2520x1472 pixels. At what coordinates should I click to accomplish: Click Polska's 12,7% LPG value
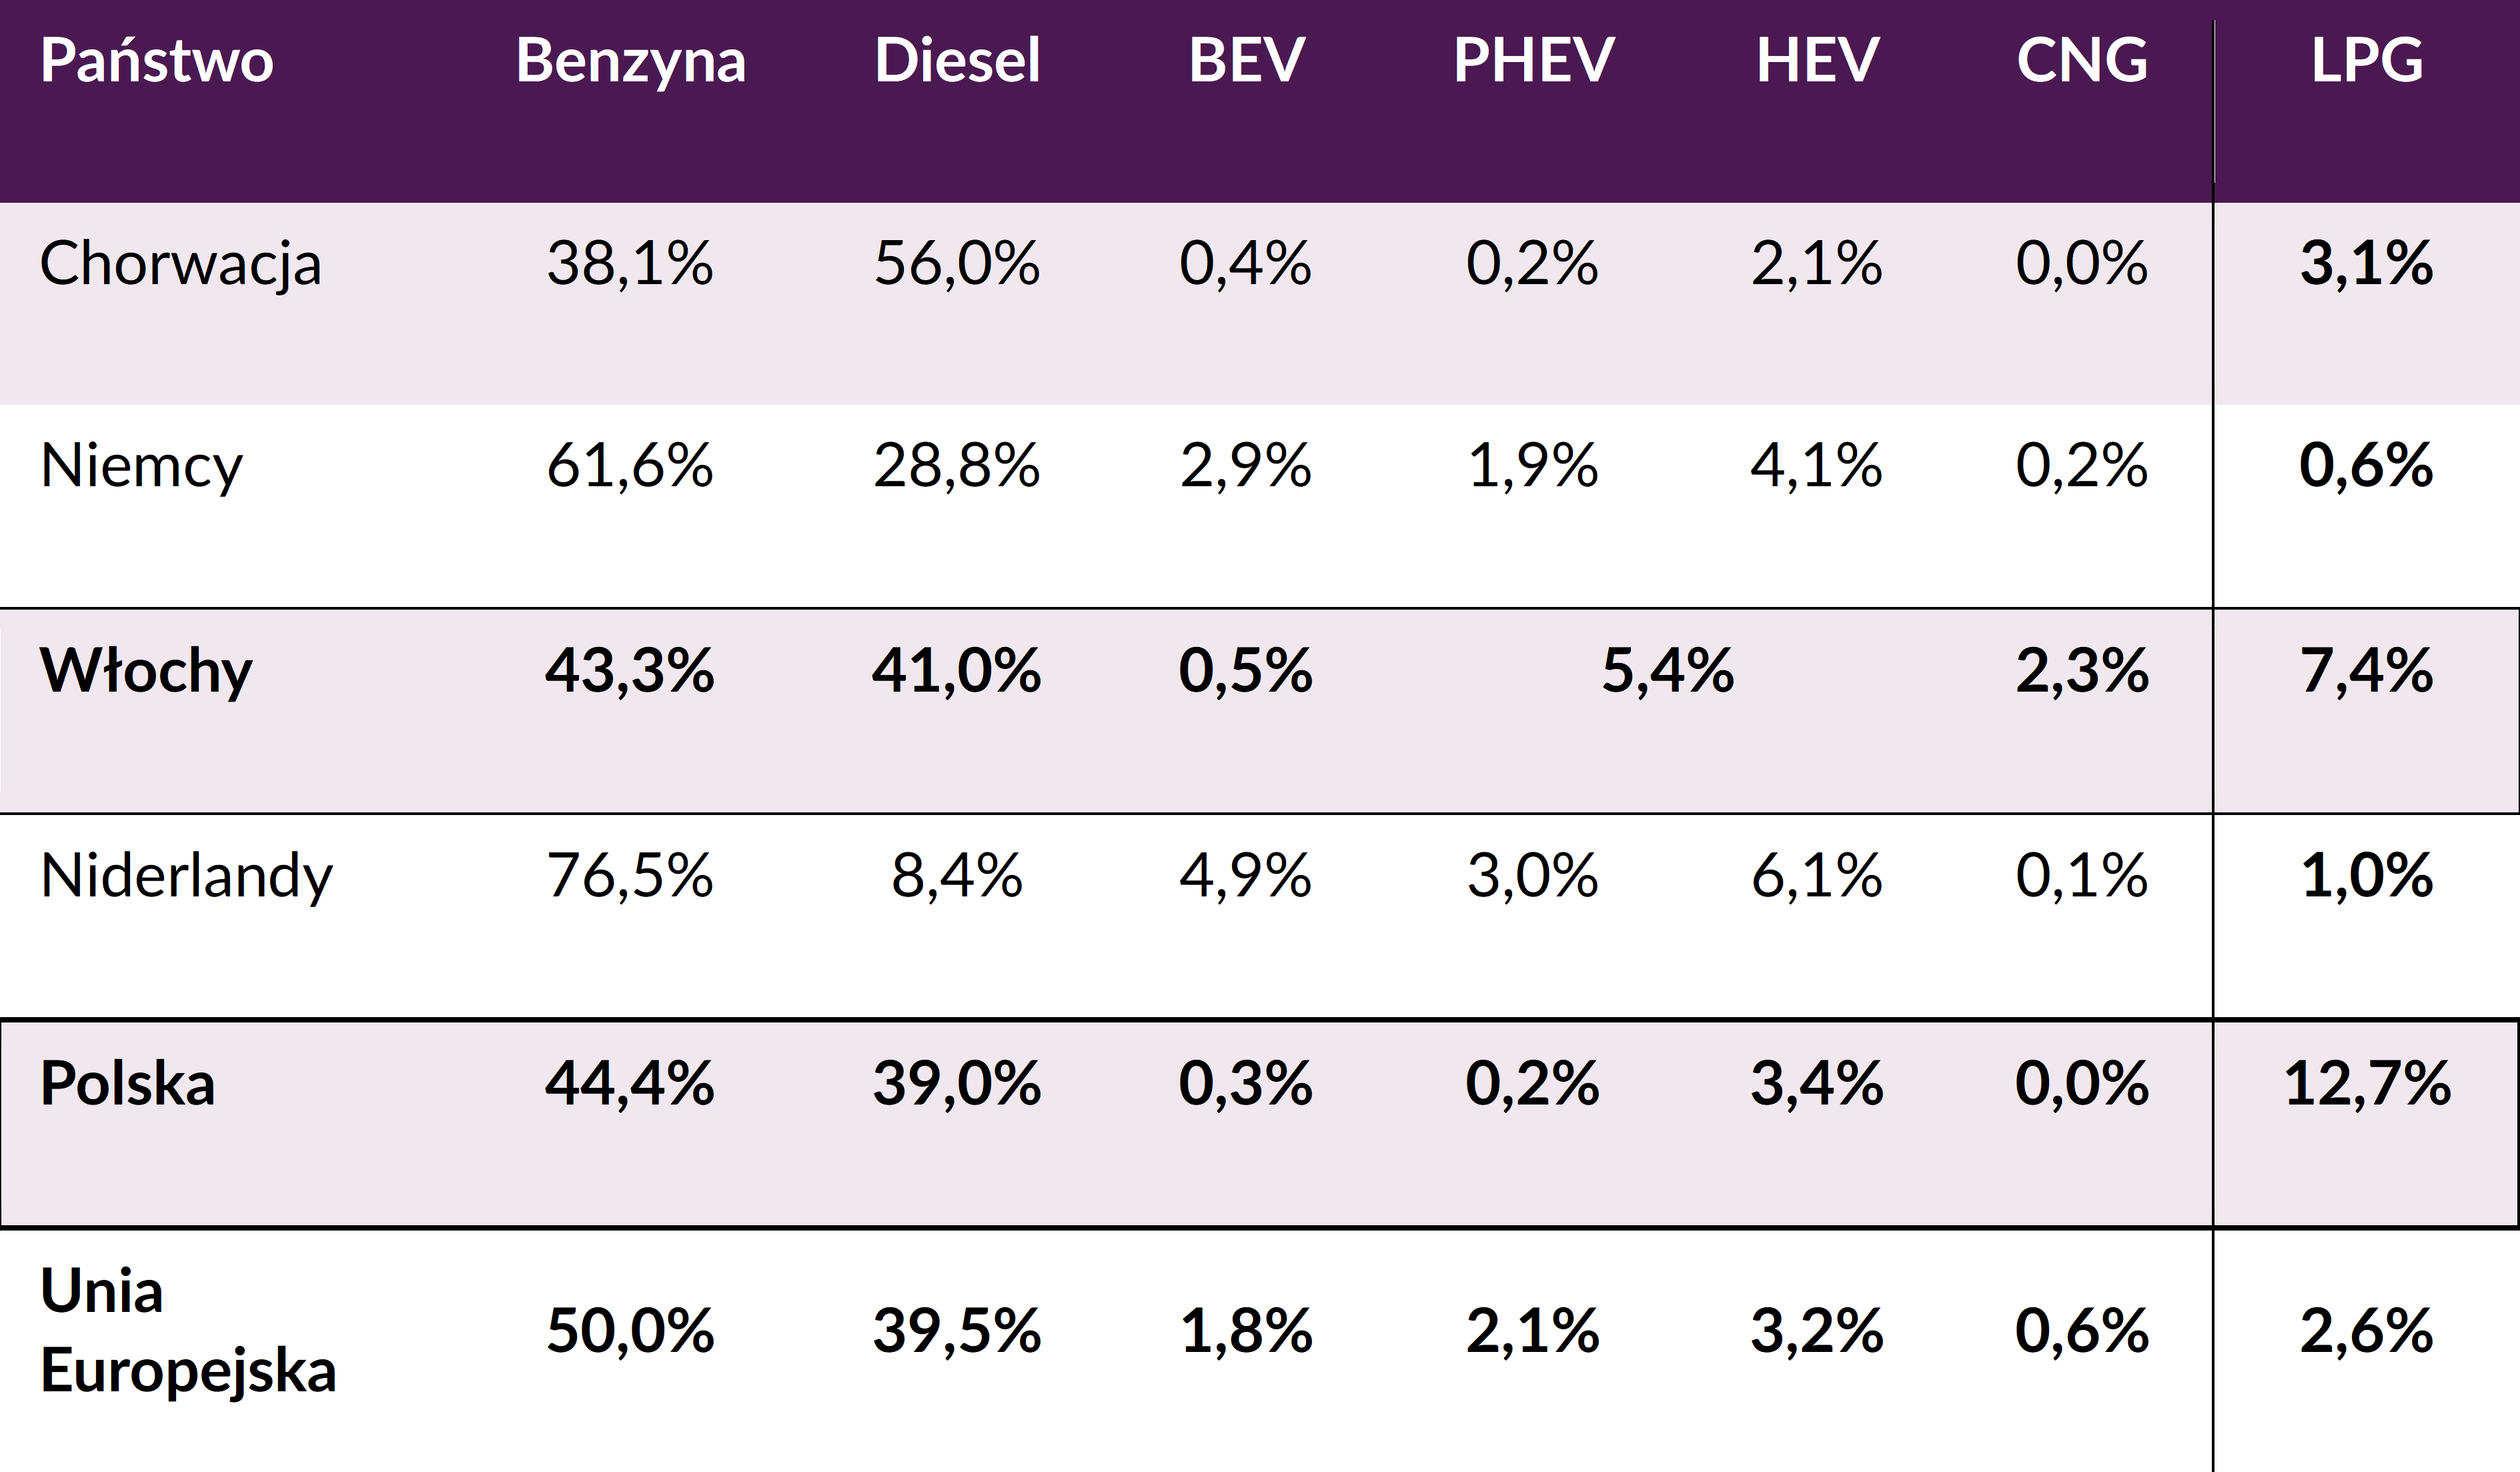[2367, 1083]
